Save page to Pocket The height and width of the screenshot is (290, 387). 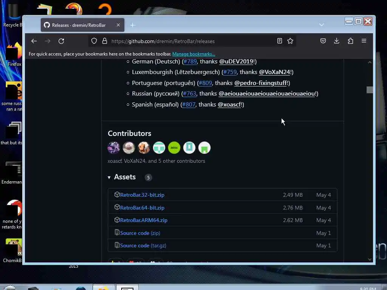[x=323, y=41]
